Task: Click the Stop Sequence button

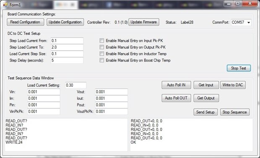Action: pos(235,112)
